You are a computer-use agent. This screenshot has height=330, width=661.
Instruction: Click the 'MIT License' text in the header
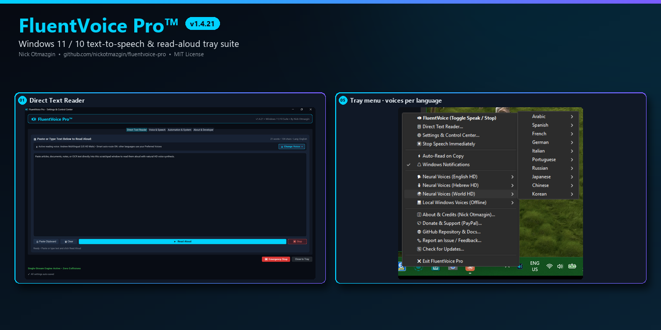189,54
